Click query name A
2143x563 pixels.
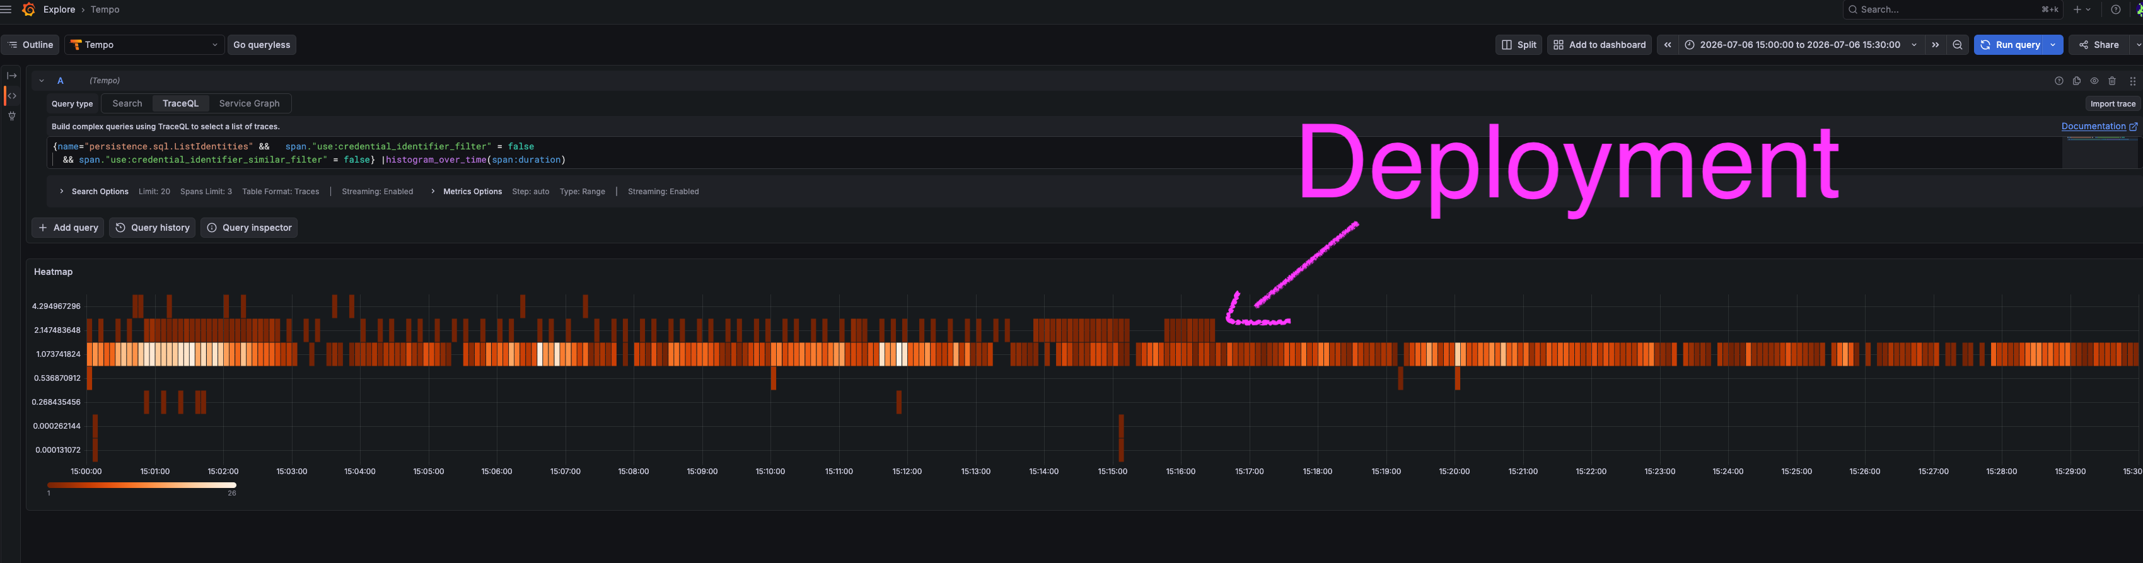coord(60,81)
